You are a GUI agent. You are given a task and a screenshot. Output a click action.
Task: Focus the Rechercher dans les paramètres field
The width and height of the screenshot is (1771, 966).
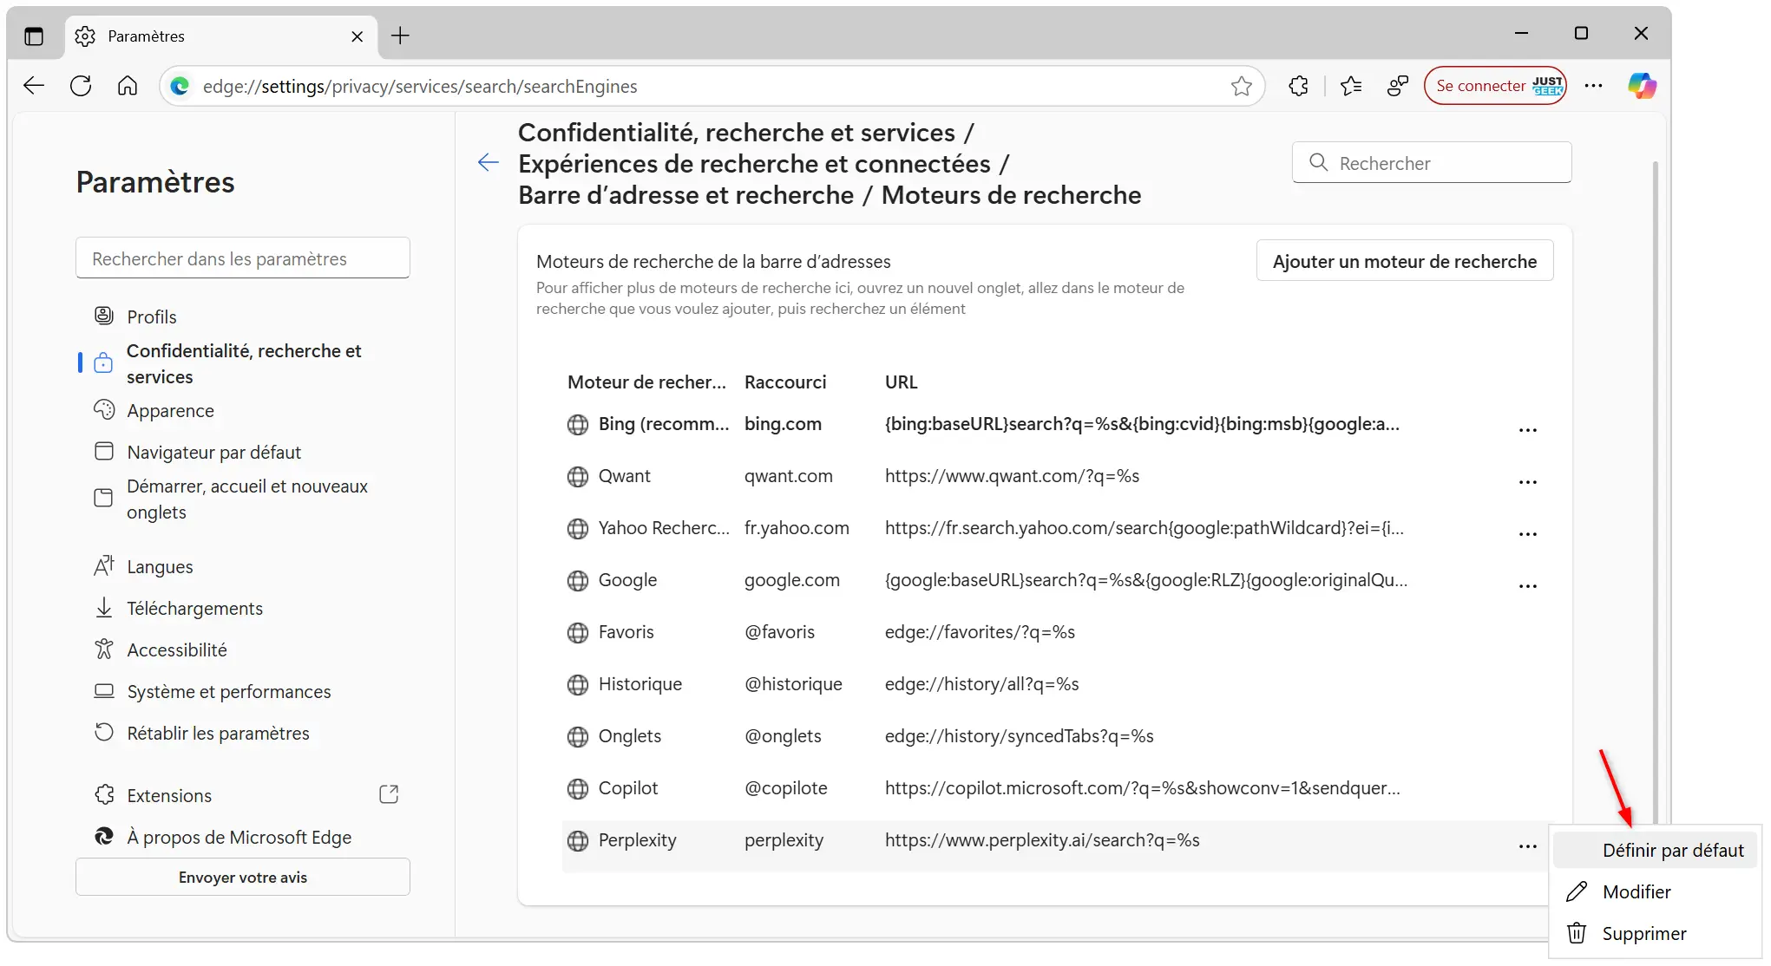(243, 258)
